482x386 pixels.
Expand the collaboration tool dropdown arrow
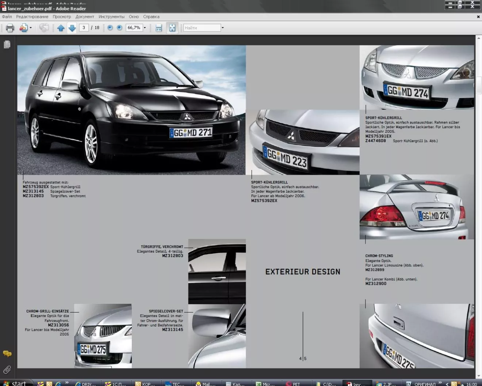(x=31, y=28)
